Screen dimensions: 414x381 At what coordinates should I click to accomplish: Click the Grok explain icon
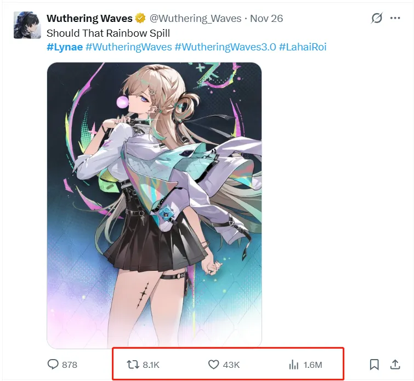click(377, 18)
